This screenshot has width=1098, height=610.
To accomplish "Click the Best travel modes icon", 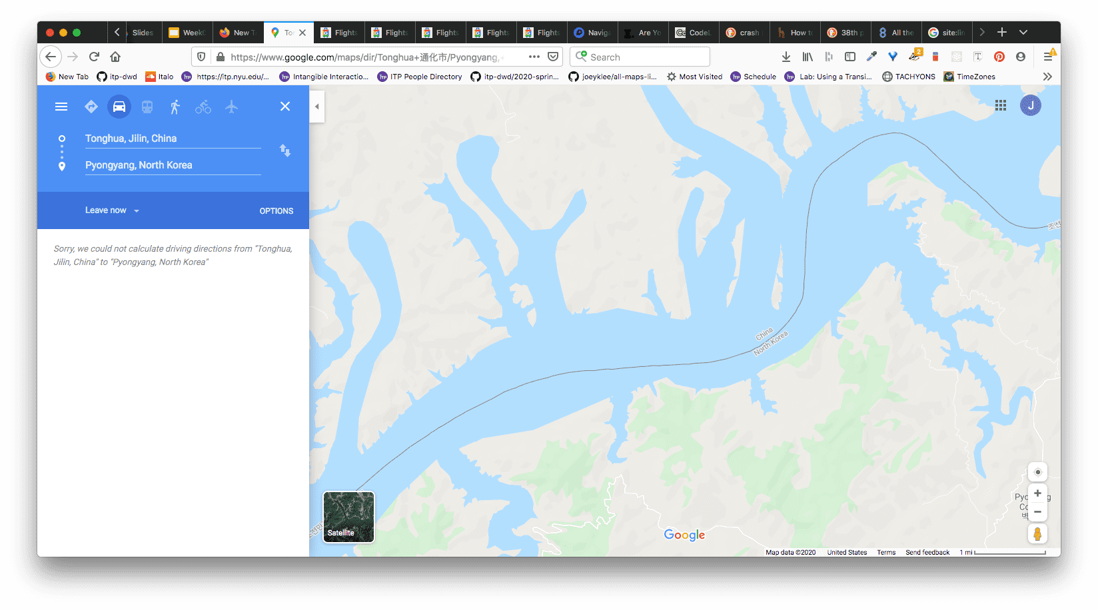I will pos(91,107).
